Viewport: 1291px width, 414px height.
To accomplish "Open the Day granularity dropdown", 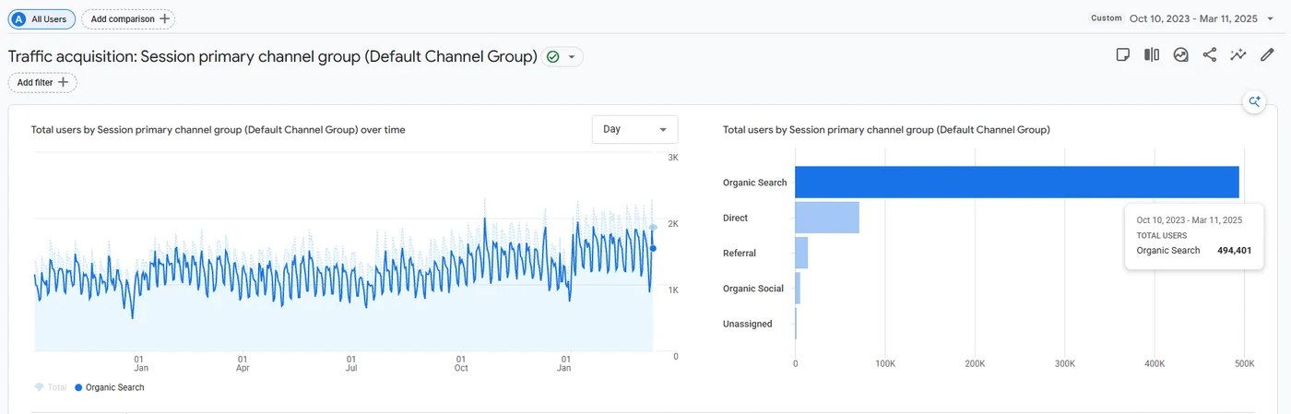I will point(634,129).
